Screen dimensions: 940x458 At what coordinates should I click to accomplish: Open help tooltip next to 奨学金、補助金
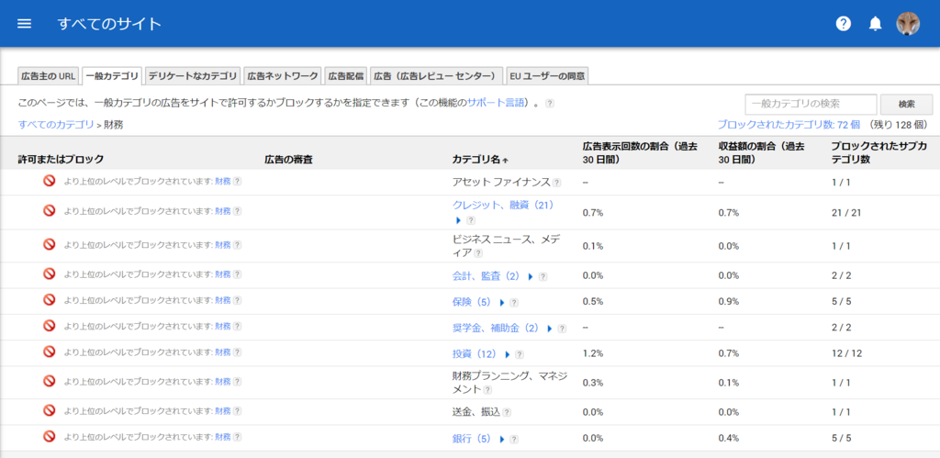tap(562, 329)
